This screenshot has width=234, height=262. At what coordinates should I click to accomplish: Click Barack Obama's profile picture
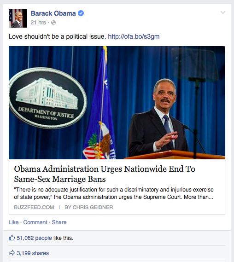point(18,18)
